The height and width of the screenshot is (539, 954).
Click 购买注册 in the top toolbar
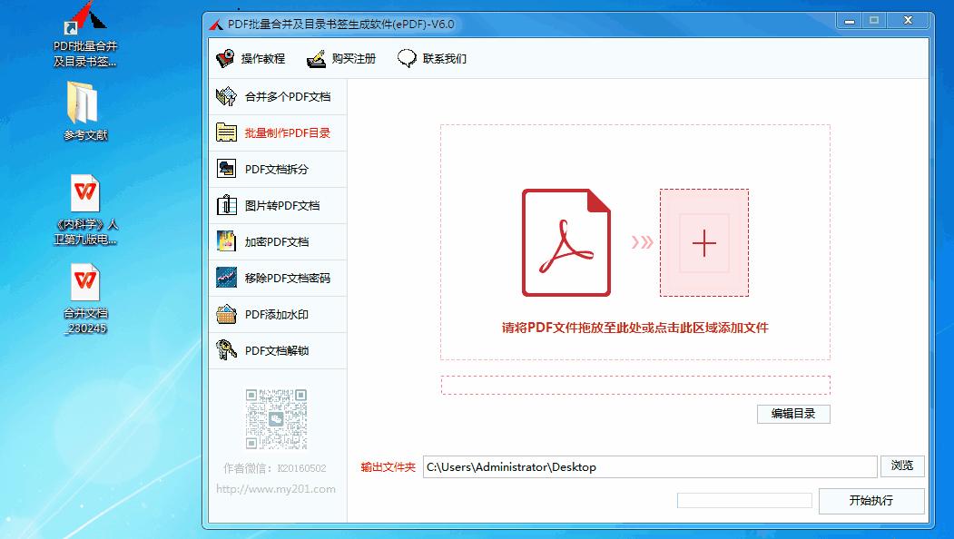(x=341, y=59)
